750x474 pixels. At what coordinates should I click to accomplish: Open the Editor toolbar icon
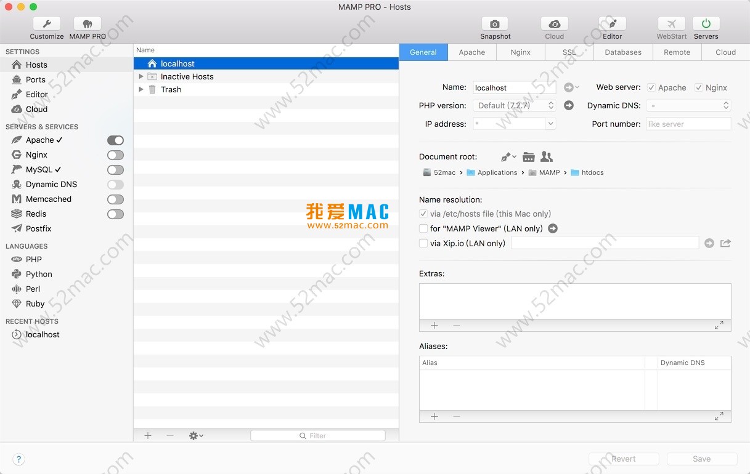[613, 24]
